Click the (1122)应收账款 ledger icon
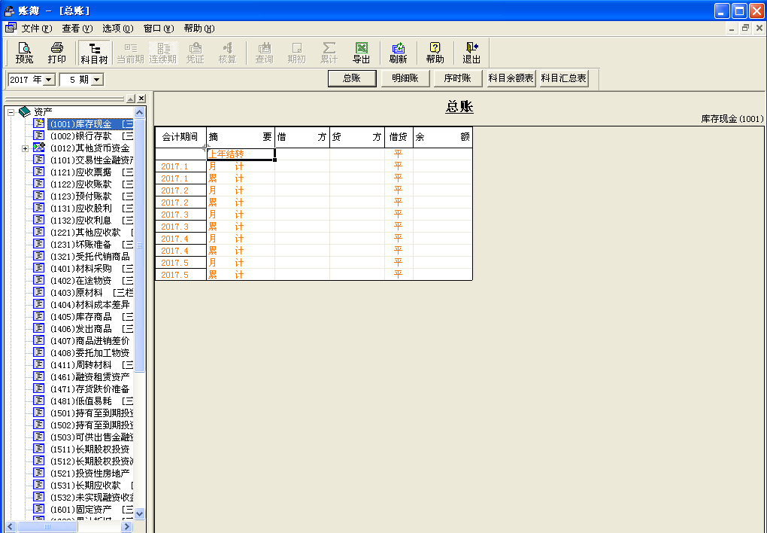 (38, 184)
